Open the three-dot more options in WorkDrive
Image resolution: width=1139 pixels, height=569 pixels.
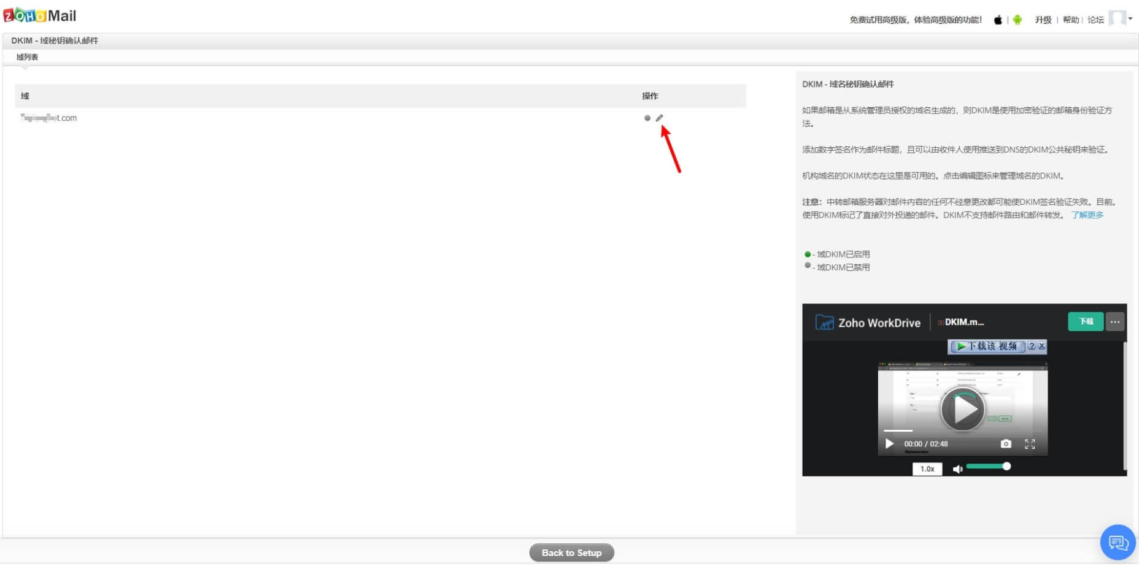1115,322
